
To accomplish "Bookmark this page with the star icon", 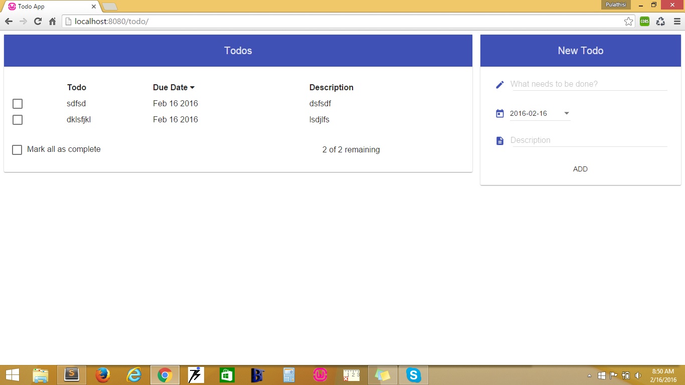I will [628, 21].
